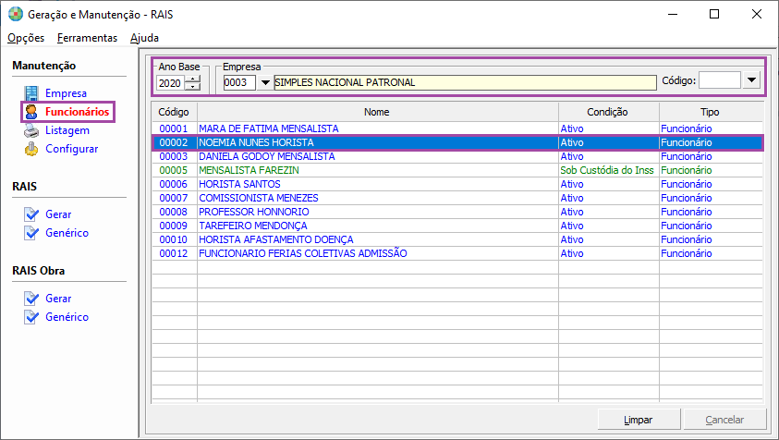
Task: Open the Funcionários link
Action: [77, 112]
